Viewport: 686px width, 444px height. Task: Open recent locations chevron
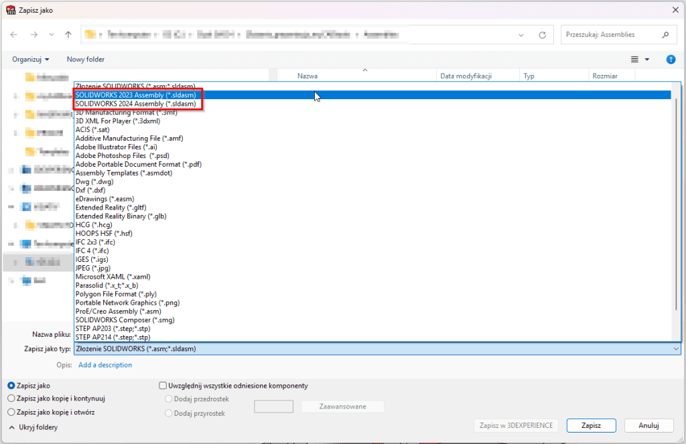[x=52, y=35]
